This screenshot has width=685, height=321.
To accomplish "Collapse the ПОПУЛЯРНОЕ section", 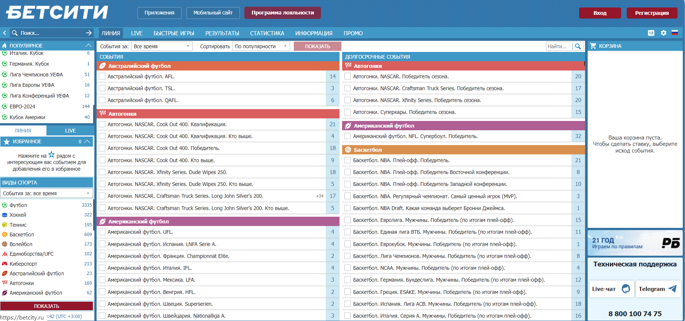I will coord(88,45).
